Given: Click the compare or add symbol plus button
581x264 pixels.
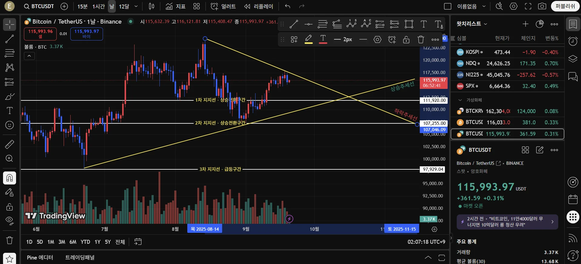Looking at the screenshot, I should point(64,6).
